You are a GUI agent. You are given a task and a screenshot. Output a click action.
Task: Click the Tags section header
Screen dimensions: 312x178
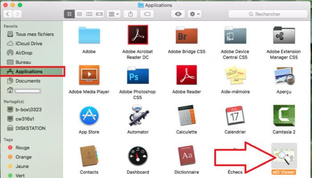tap(8, 140)
